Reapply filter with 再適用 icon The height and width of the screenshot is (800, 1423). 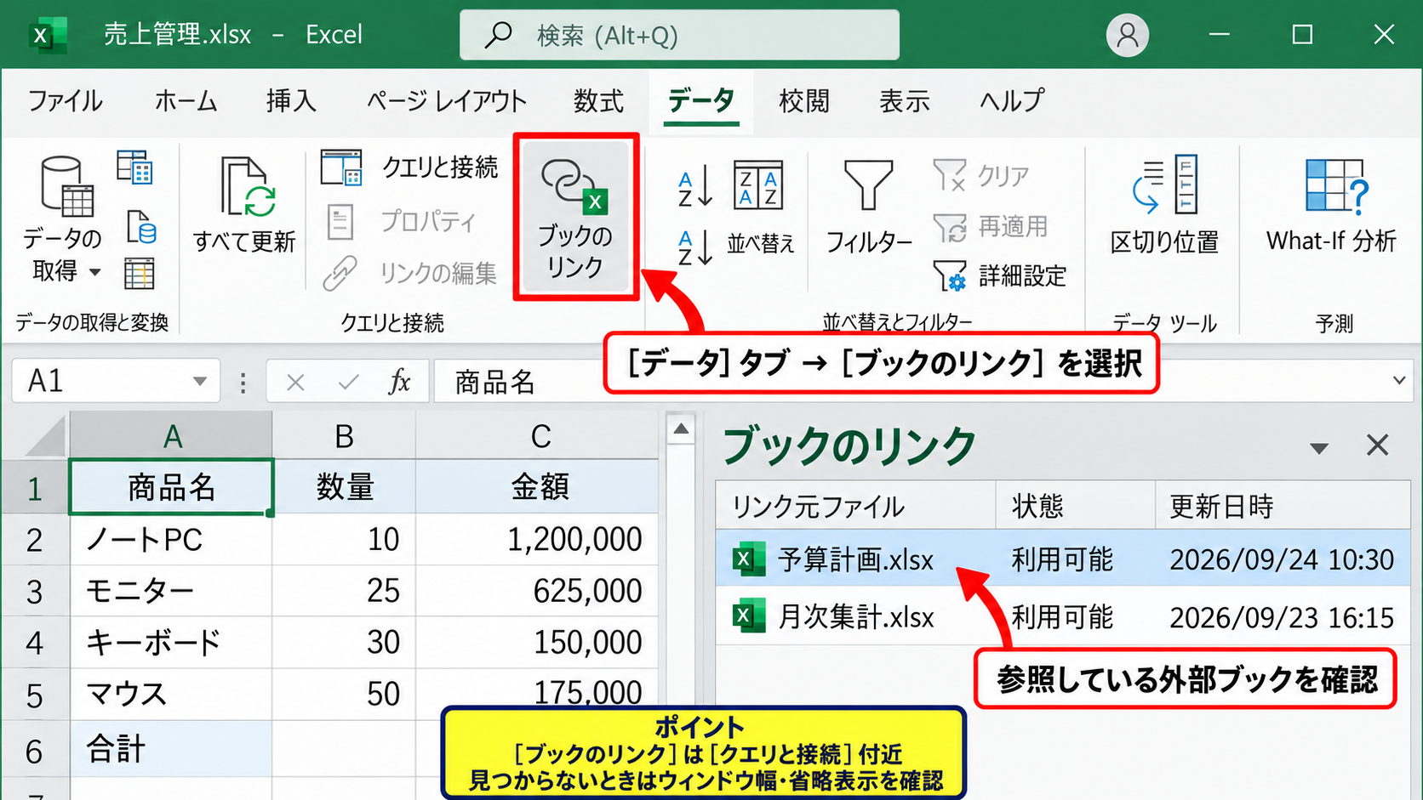(950, 227)
